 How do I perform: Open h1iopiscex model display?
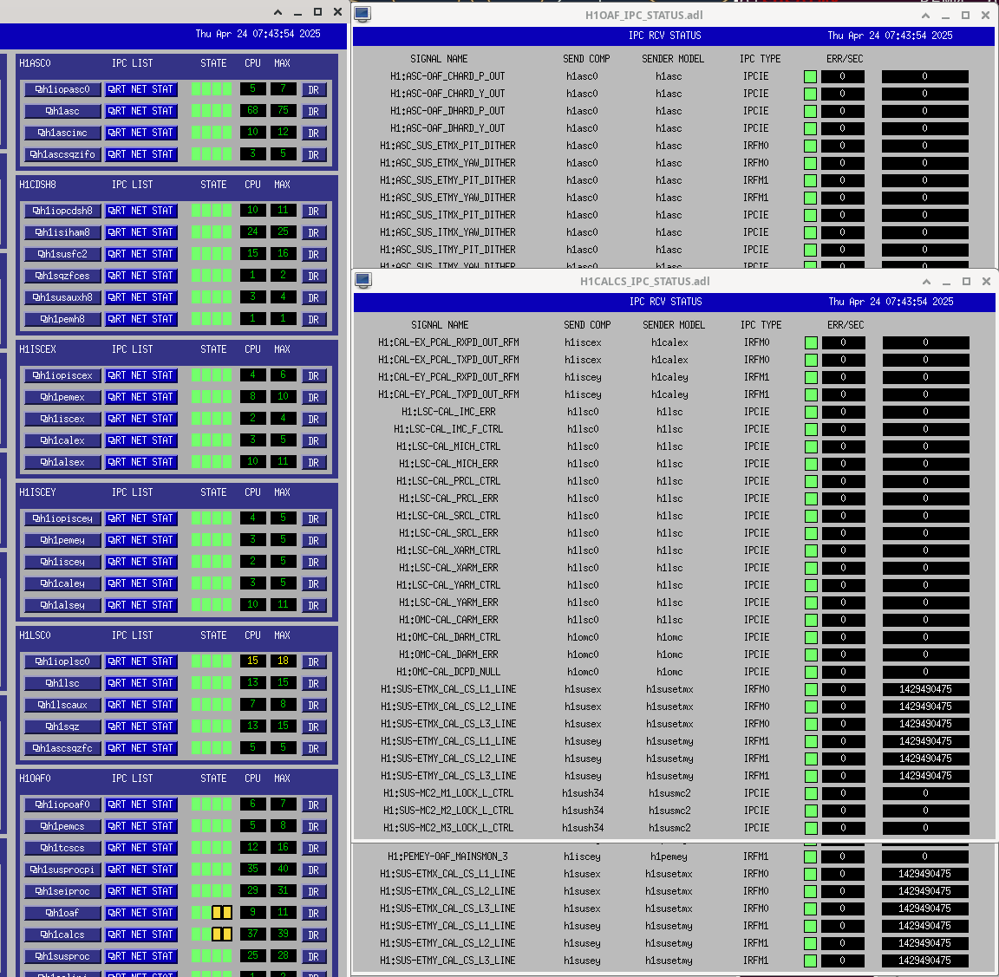pyautogui.click(x=62, y=375)
